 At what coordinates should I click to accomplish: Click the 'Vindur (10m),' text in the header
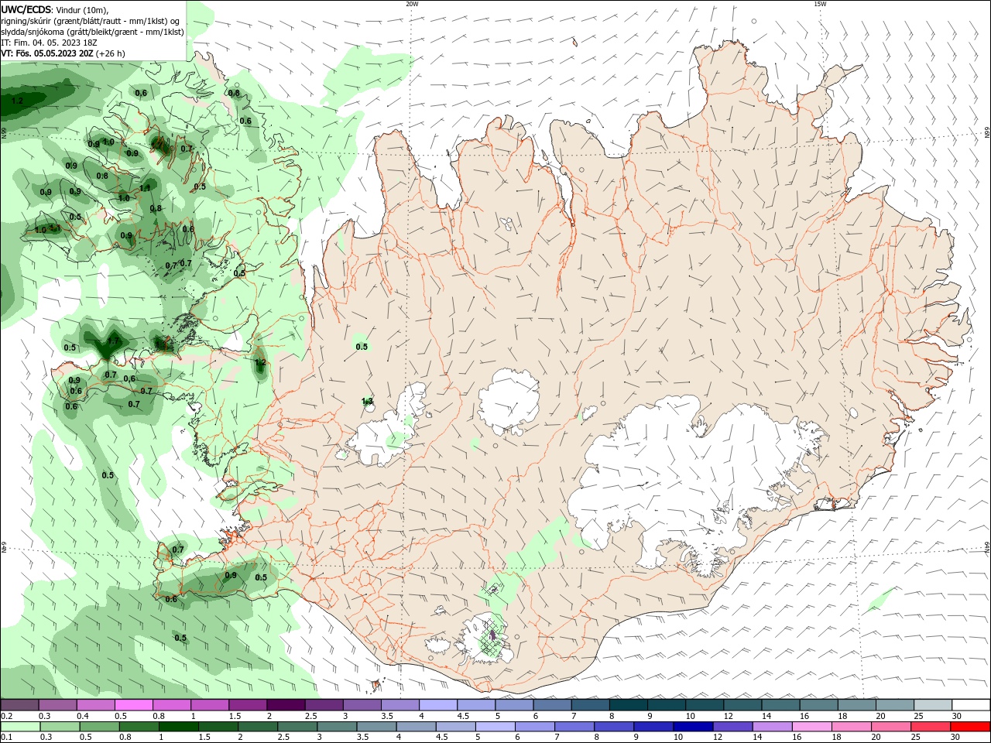83,9
